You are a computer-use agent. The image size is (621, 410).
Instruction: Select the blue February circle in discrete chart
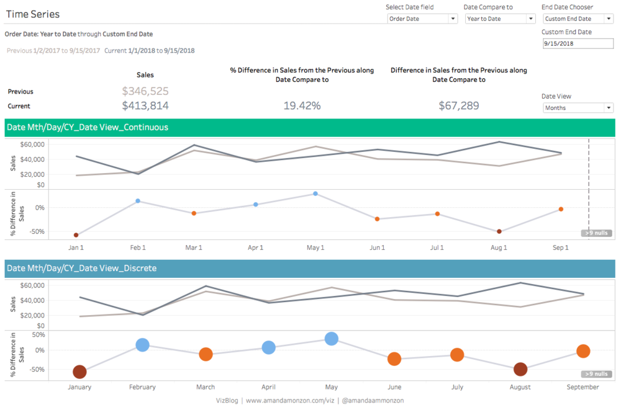tap(143, 345)
